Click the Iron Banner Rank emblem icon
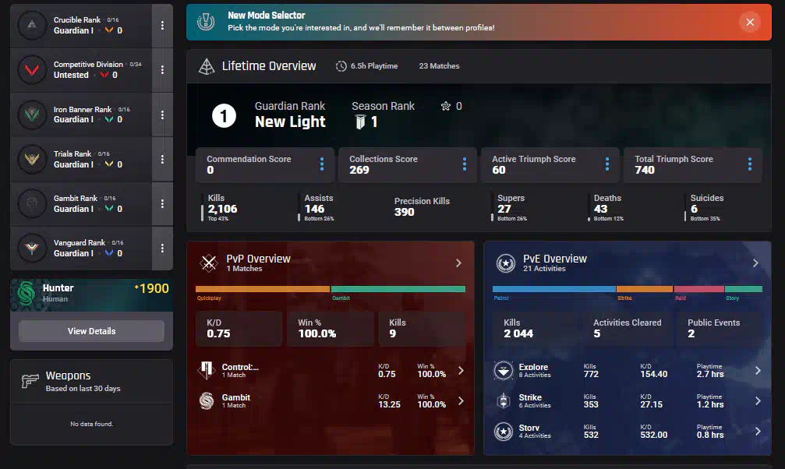This screenshot has width=785, height=469. point(32,114)
